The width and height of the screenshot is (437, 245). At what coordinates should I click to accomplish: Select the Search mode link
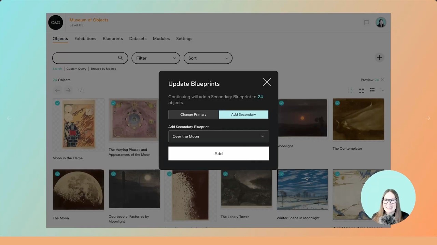[57, 69]
